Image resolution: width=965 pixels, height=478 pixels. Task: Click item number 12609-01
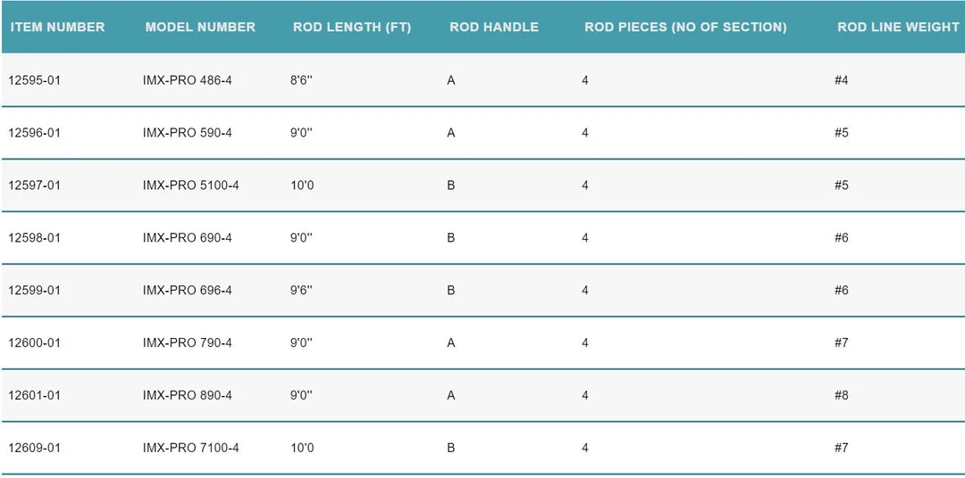[x=35, y=448]
